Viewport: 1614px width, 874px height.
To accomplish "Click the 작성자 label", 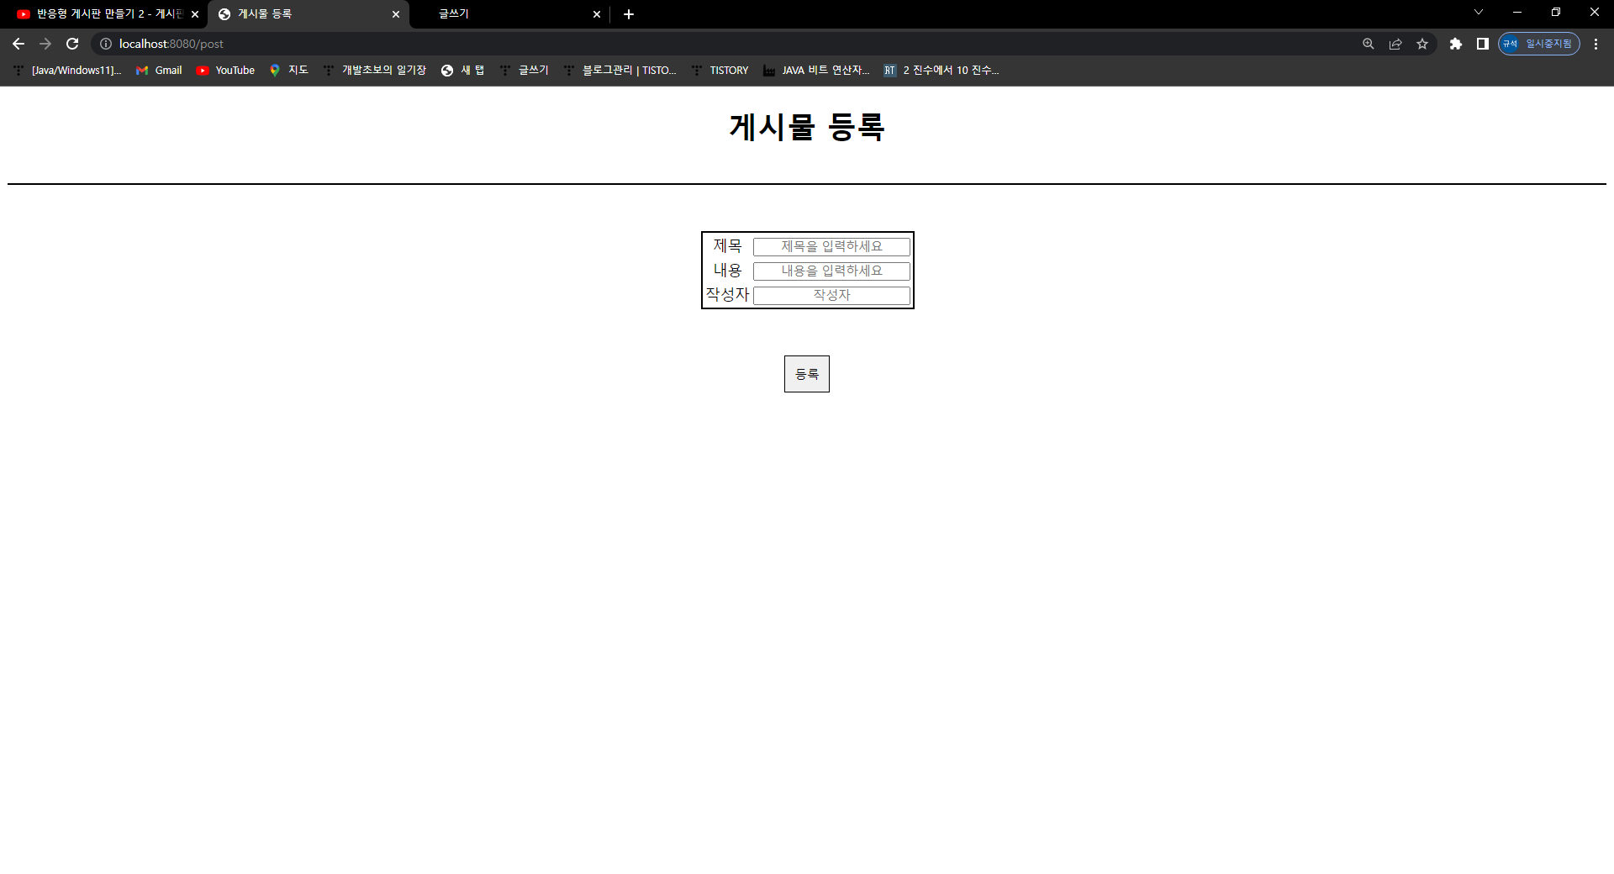I will [x=728, y=294].
